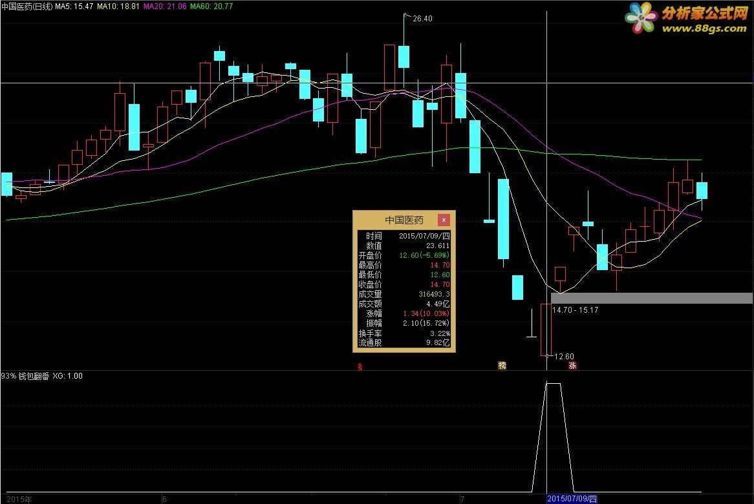Click the 时间 2015/07/09/四 row in popup

(x=404, y=236)
